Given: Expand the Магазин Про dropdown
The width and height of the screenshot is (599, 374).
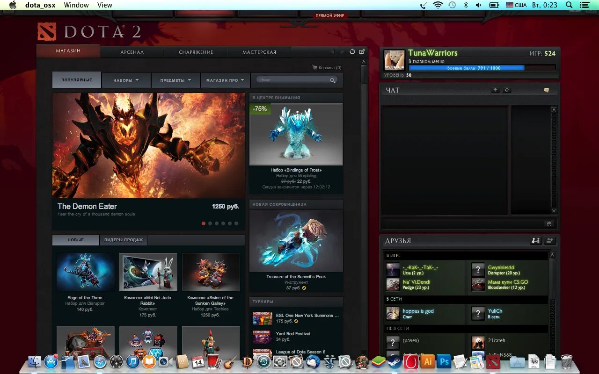Looking at the screenshot, I should click(x=226, y=80).
